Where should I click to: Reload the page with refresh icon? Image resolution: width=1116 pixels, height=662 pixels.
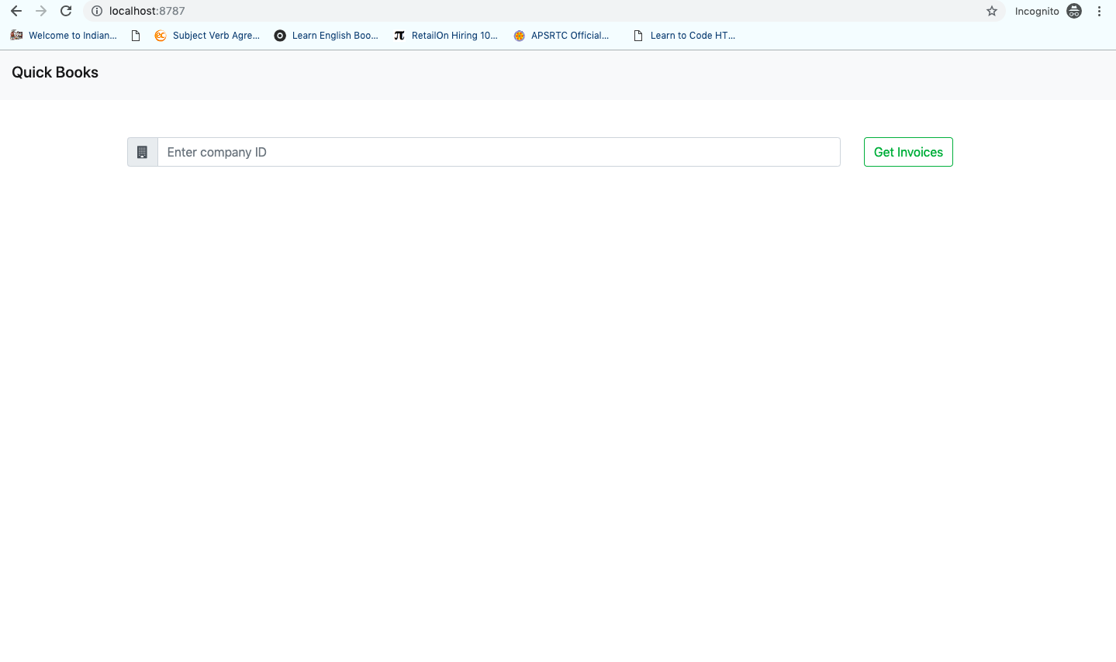pos(66,11)
